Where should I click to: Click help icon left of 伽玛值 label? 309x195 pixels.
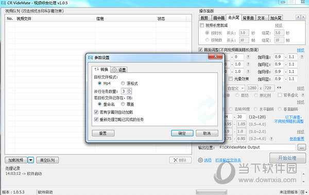click(248, 57)
